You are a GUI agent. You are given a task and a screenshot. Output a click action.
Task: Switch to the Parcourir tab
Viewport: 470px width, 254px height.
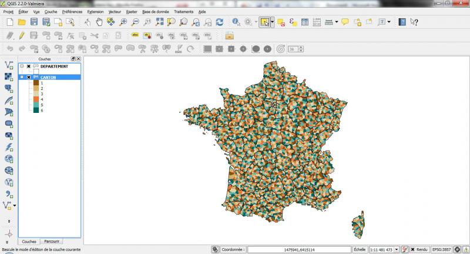point(52,242)
